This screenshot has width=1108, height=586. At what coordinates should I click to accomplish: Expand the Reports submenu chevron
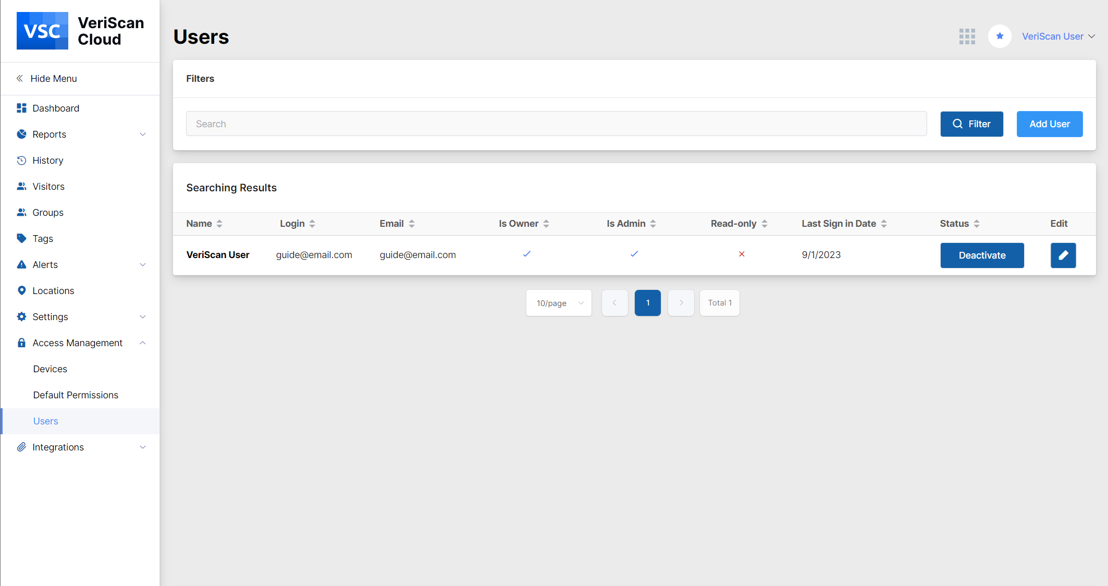pos(143,135)
